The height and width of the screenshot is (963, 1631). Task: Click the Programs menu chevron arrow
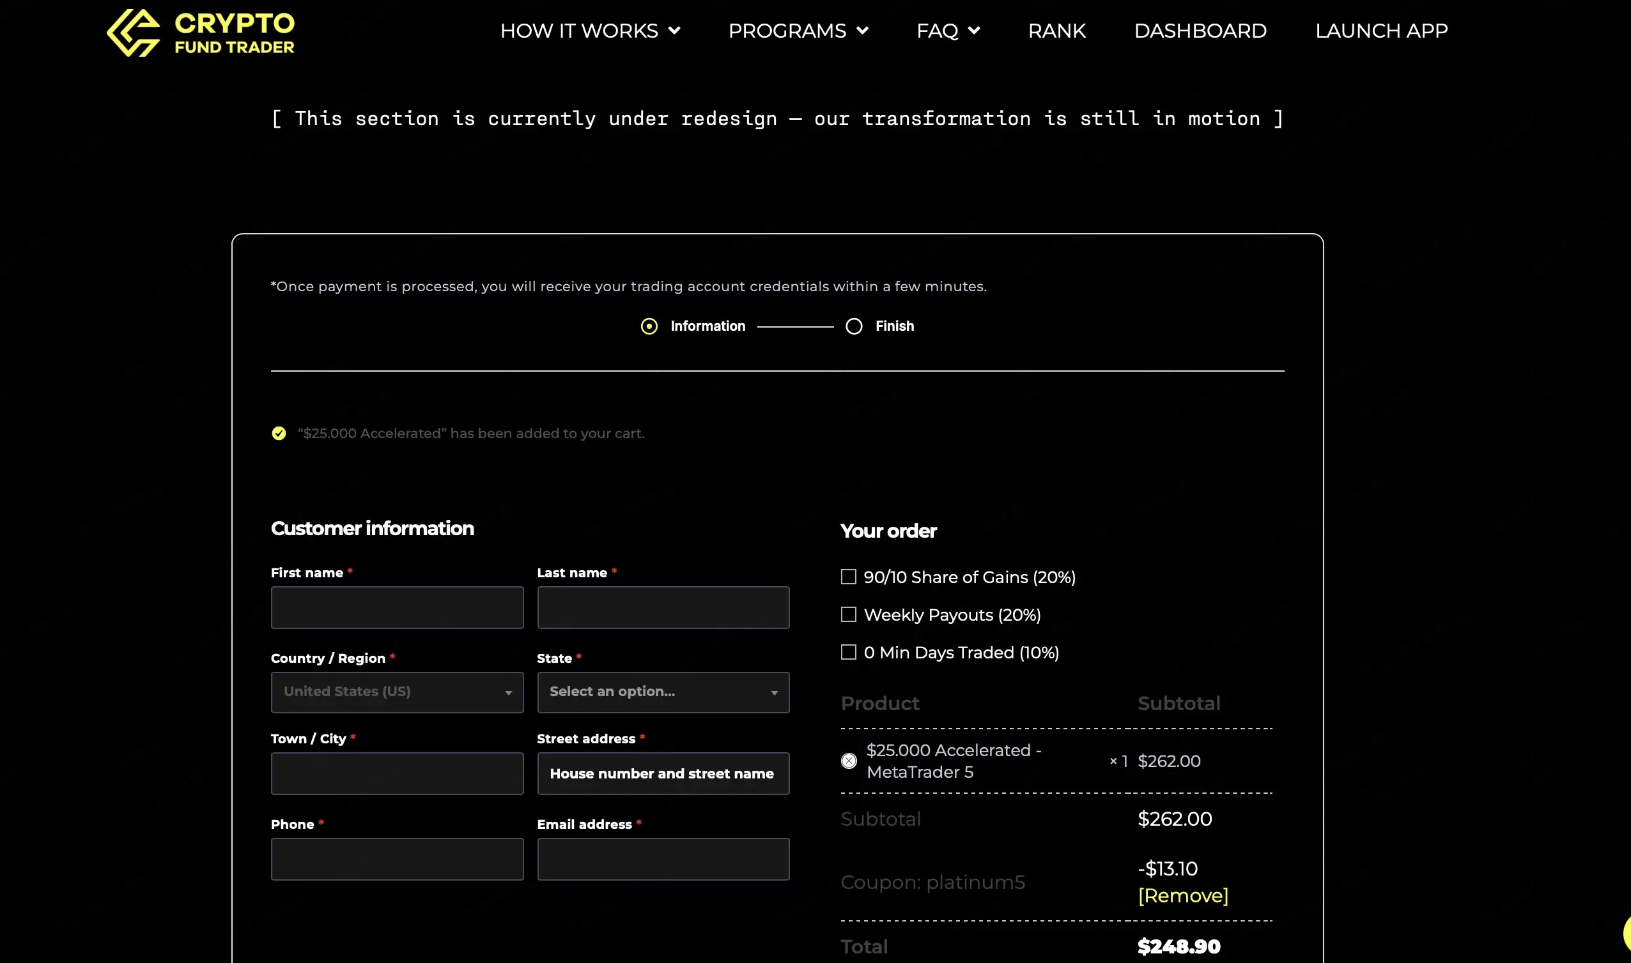pos(862,31)
